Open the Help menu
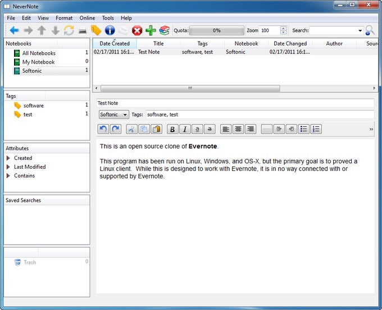The image size is (382, 310). coord(126,18)
